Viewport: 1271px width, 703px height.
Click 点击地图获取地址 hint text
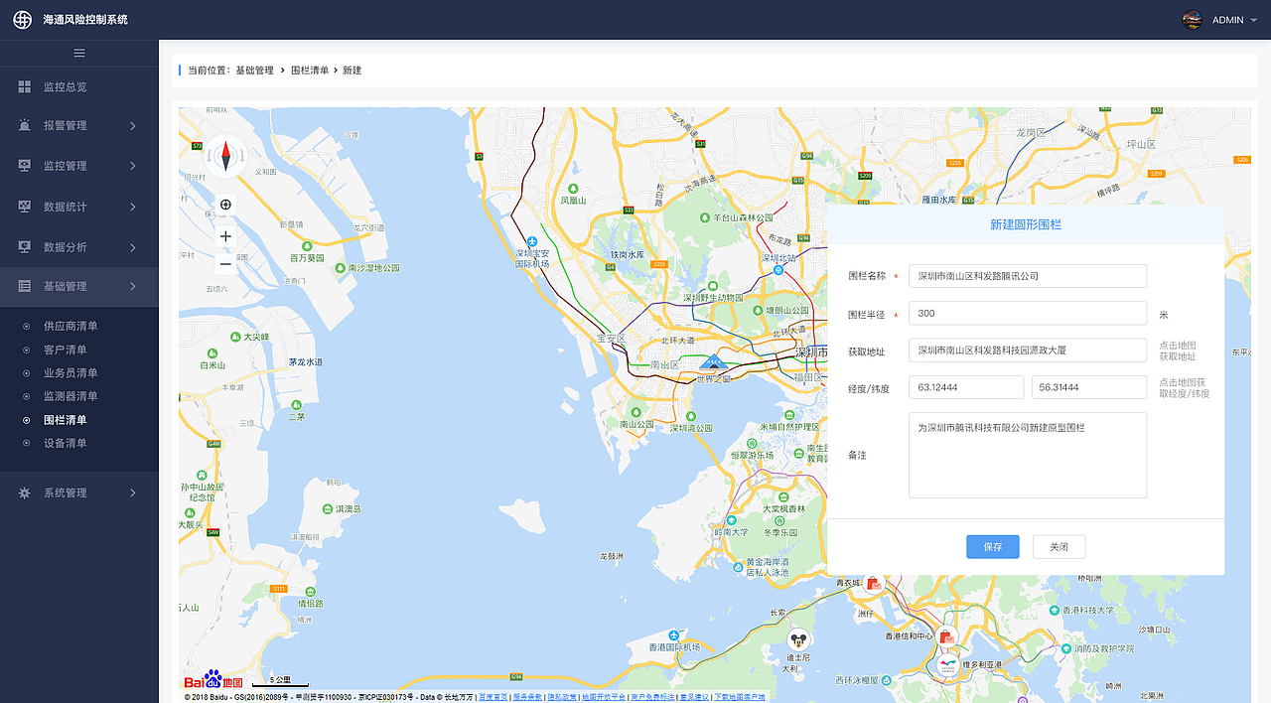(1178, 351)
